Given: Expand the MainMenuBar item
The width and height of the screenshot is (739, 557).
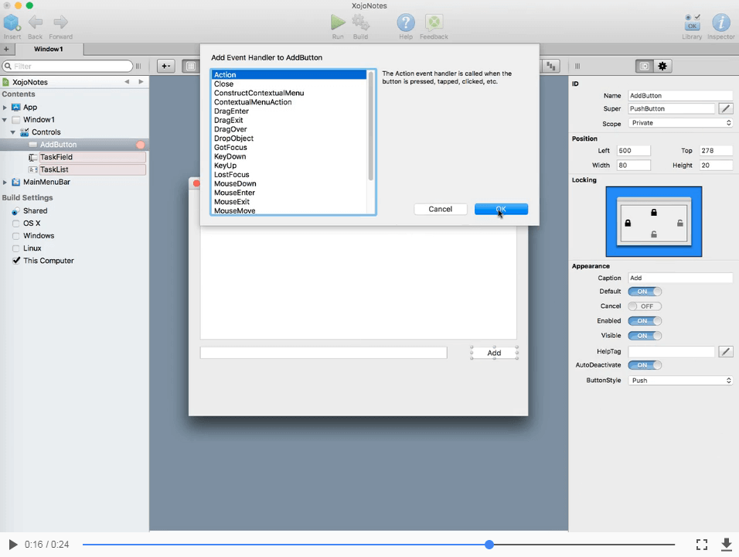Looking at the screenshot, I should point(5,182).
